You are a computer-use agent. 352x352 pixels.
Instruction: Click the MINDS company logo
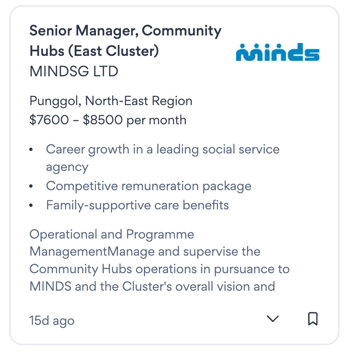(277, 52)
